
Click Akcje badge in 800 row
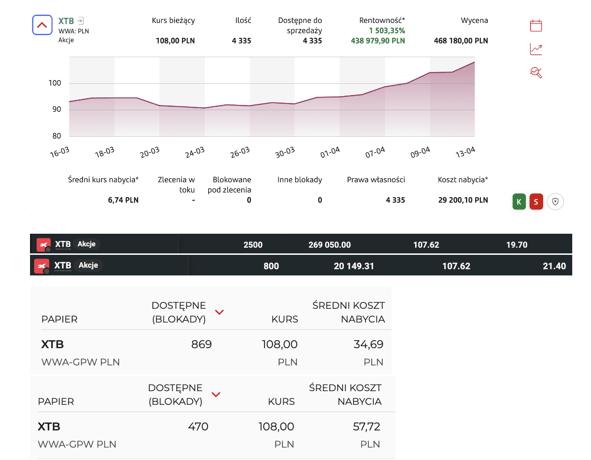(88, 265)
